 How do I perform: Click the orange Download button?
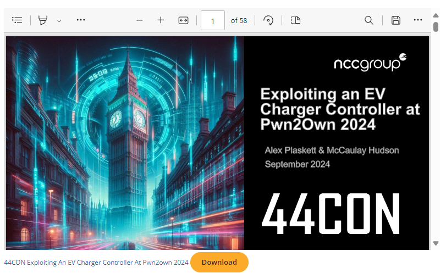point(219,262)
